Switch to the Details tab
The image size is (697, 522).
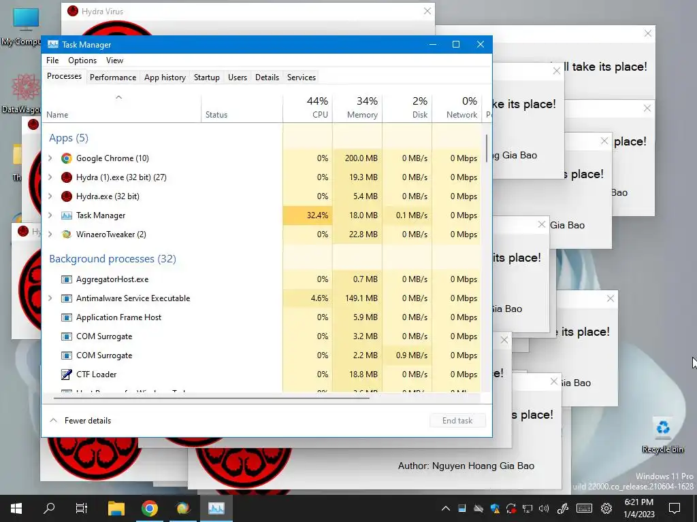pos(267,77)
